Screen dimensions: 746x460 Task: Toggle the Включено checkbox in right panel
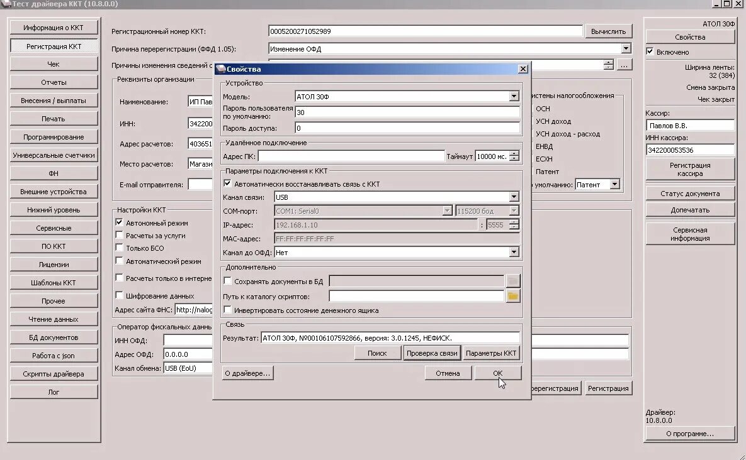(x=650, y=52)
